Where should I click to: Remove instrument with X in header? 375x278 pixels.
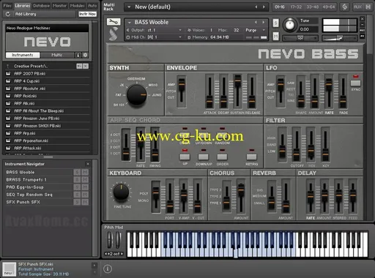[363, 19]
